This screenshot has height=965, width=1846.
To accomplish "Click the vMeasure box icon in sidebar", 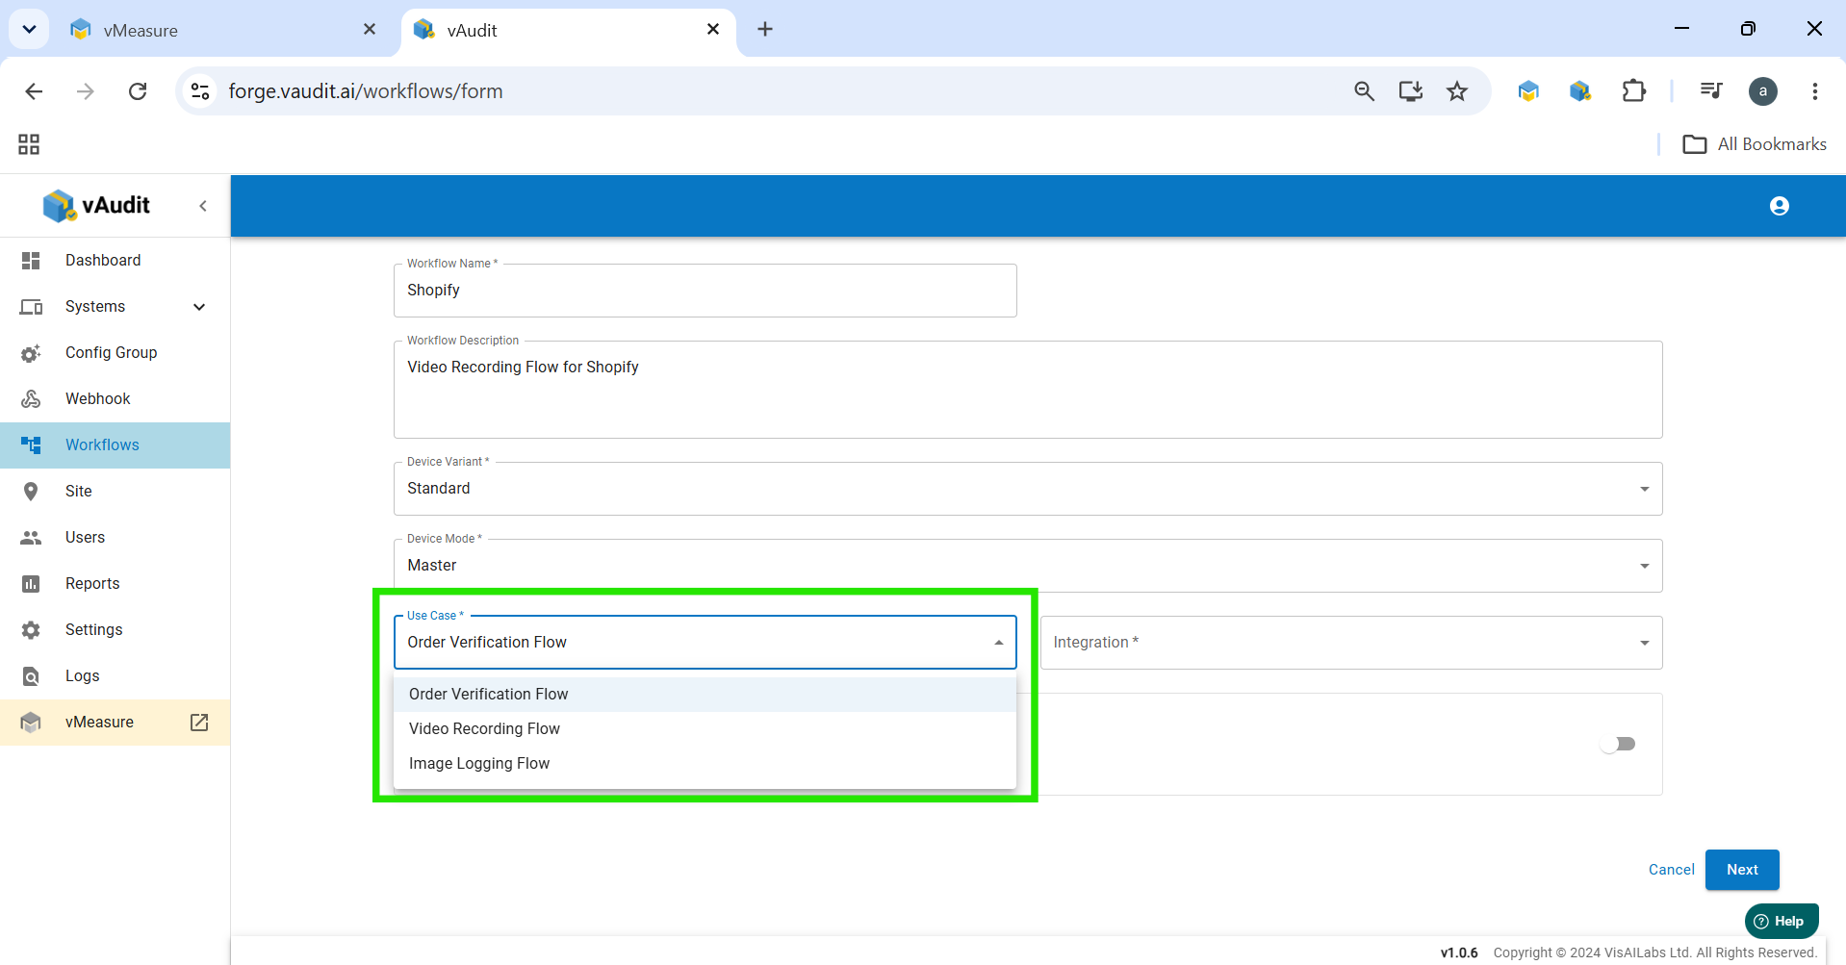I will pos(31,723).
